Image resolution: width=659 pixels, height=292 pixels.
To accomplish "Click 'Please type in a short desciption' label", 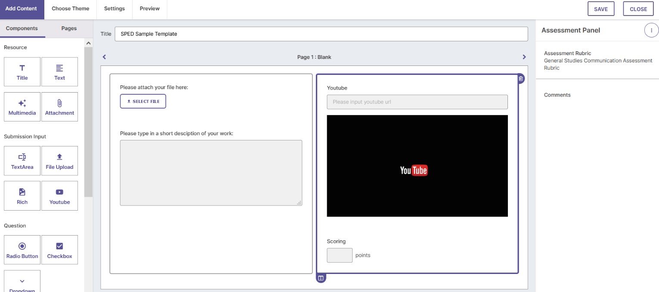I will [x=176, y=134].
